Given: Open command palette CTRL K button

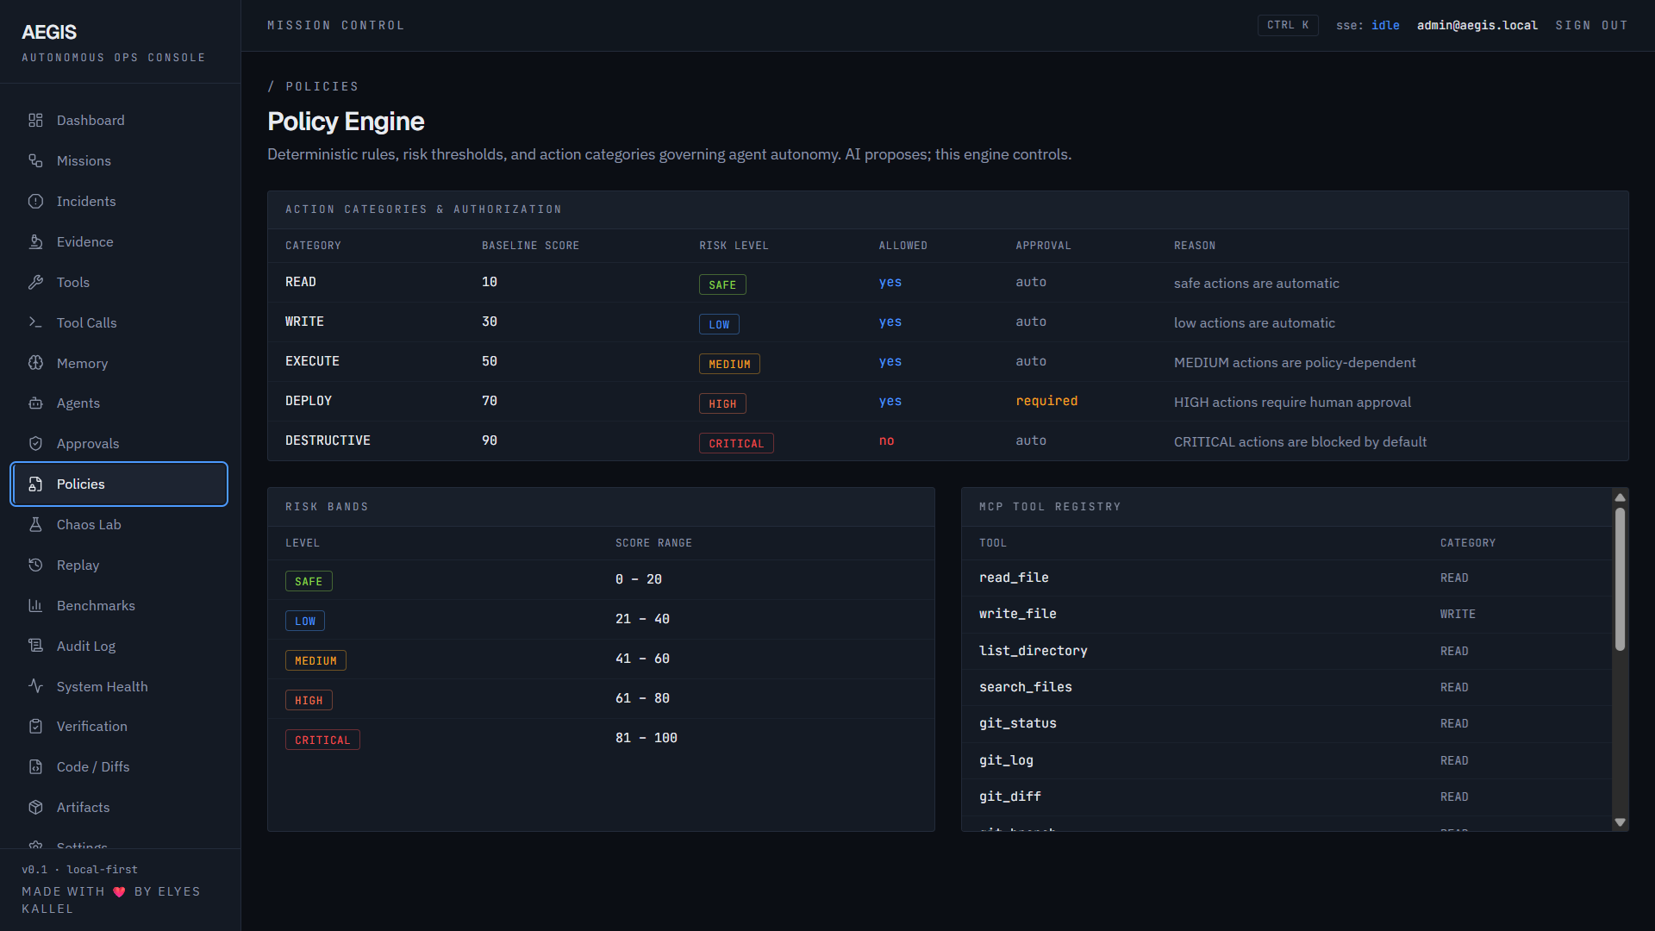Looking at the screenshot, I should (x=1288, y=26).
